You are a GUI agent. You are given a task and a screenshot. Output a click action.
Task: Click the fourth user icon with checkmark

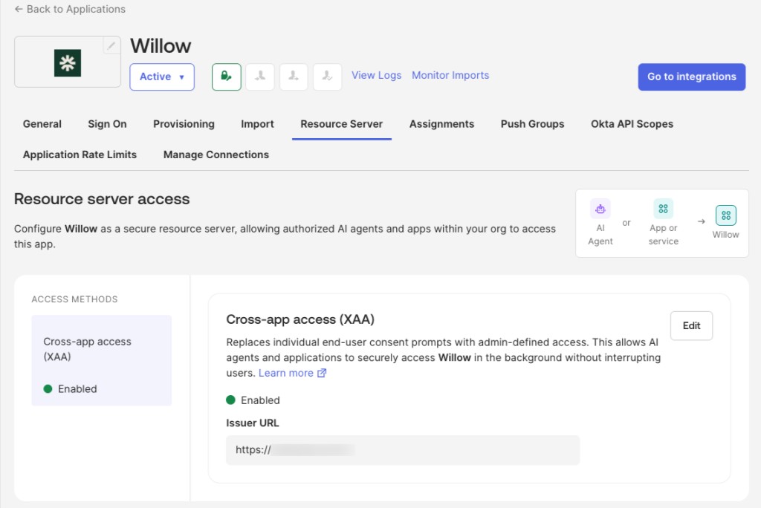click(x=327, y=76)
